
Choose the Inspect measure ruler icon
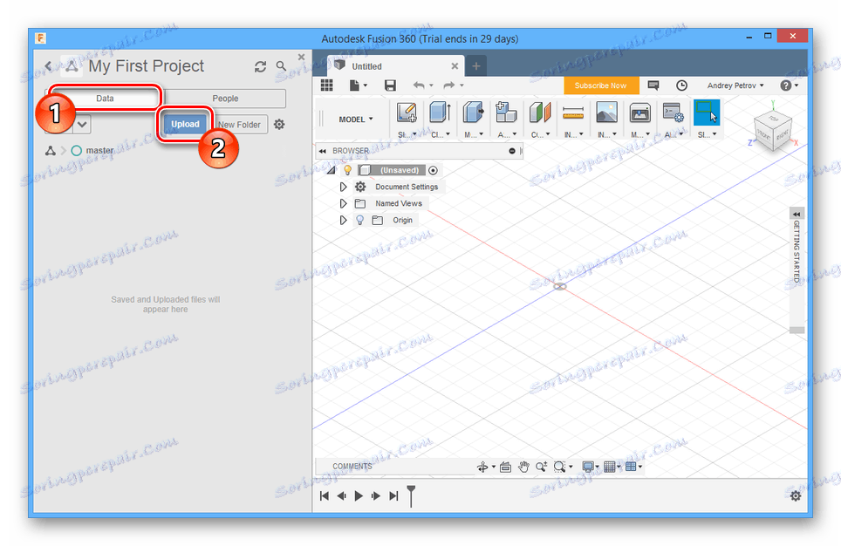(x=573, y=113)
